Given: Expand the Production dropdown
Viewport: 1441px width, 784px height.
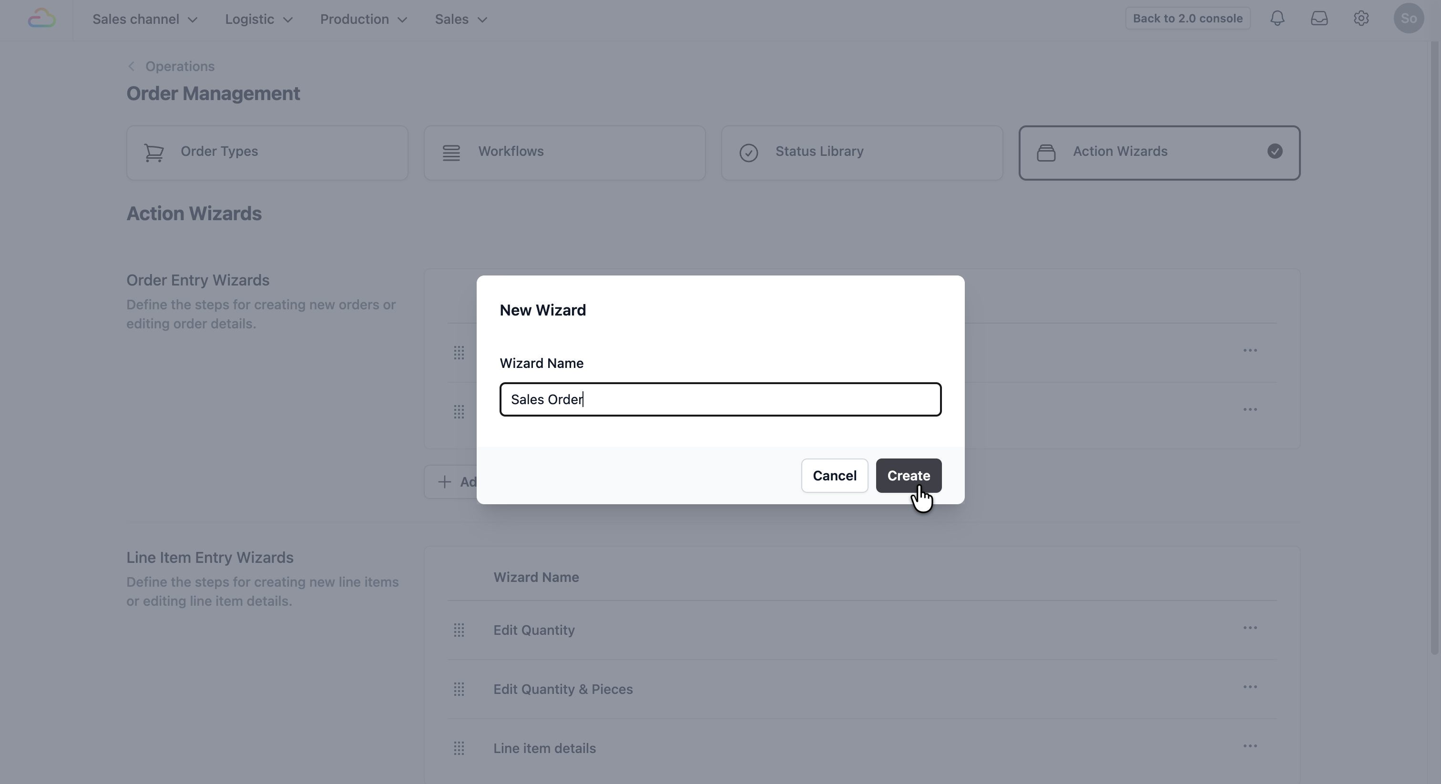Looking at the screenshot, I should click(x=363, y=20).
